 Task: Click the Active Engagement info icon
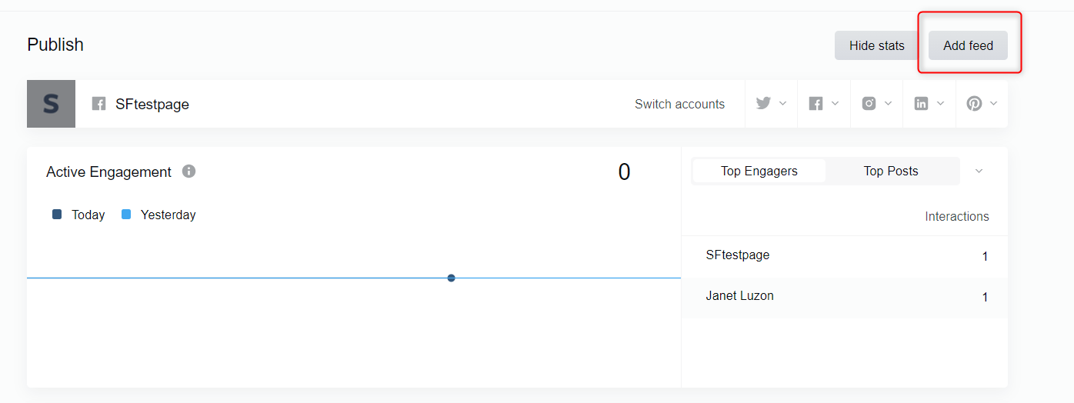[189, 171]
